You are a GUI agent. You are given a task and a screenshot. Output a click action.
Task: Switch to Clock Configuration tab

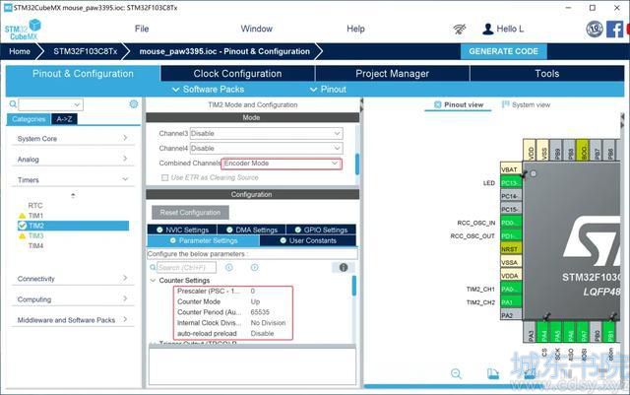(x=237, y=74)
